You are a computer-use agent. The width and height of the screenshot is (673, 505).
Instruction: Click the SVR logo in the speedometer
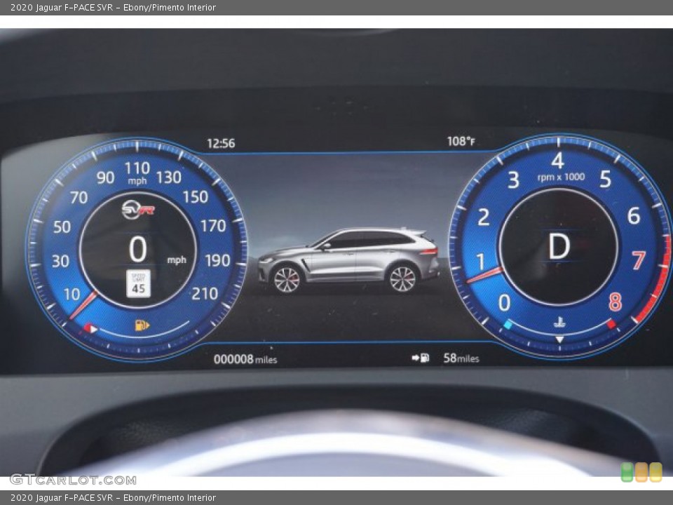[138, 210]
